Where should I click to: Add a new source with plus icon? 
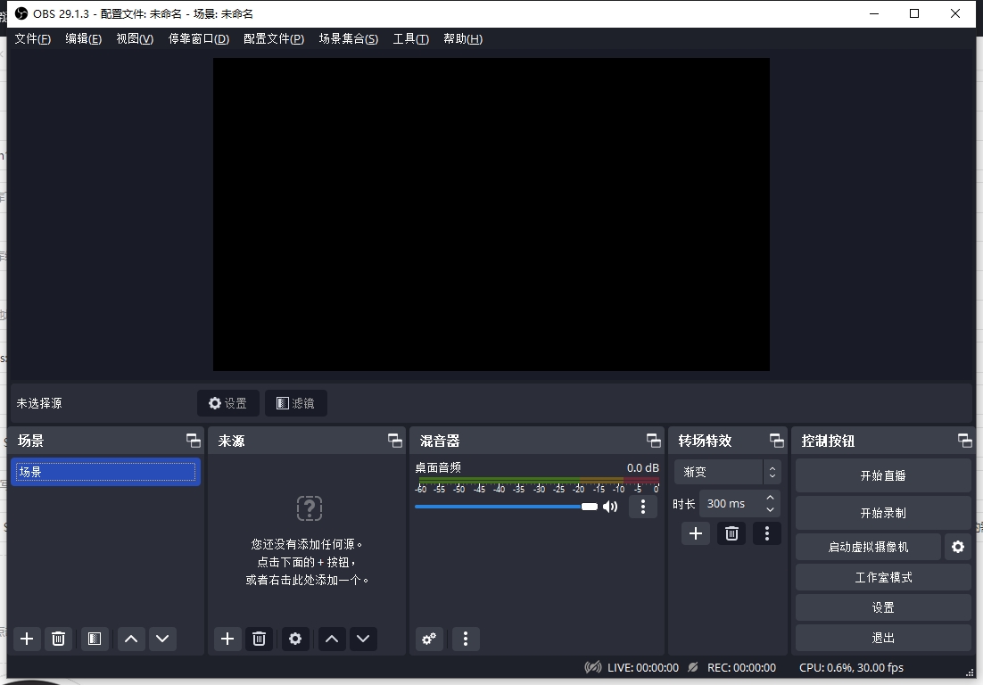click(x=227, y=639)
